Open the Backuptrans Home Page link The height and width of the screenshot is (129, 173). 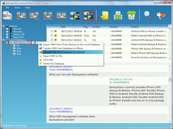tap(14, 126)
